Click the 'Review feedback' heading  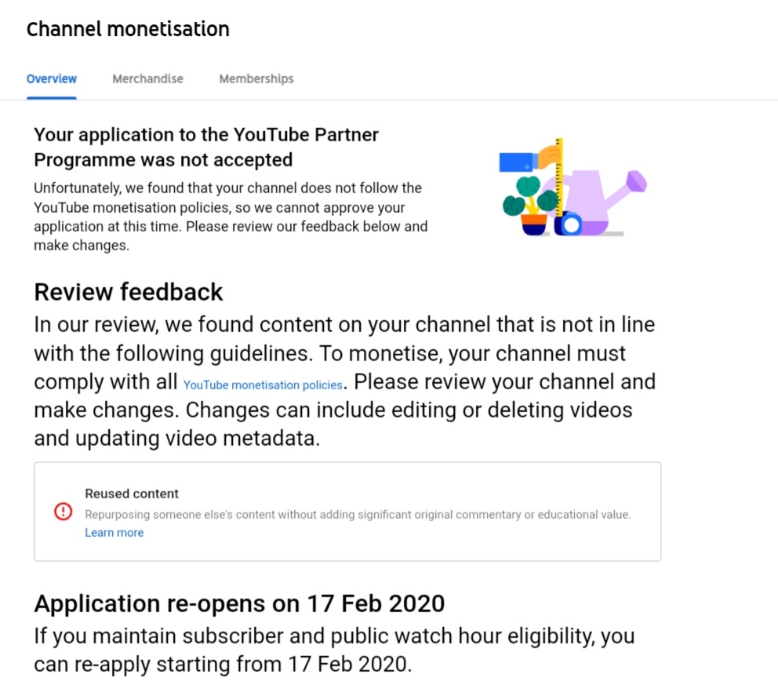pos(129,292)
